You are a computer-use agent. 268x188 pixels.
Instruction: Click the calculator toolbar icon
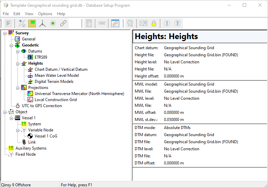click(89, 23)
